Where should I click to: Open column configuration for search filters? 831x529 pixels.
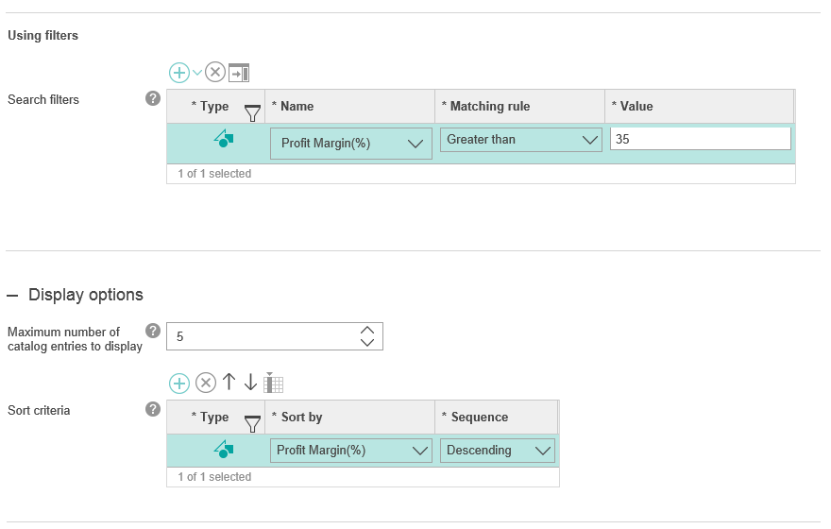(239, 73)
